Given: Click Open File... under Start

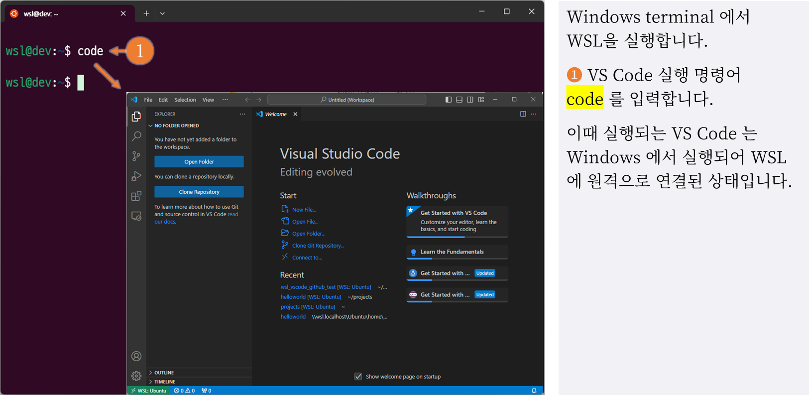Looking at the screenshot, I should click(300, 222).
